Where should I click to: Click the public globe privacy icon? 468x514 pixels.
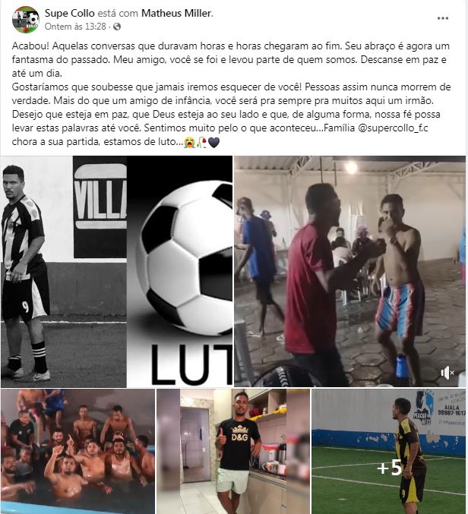tap(116, 27)
